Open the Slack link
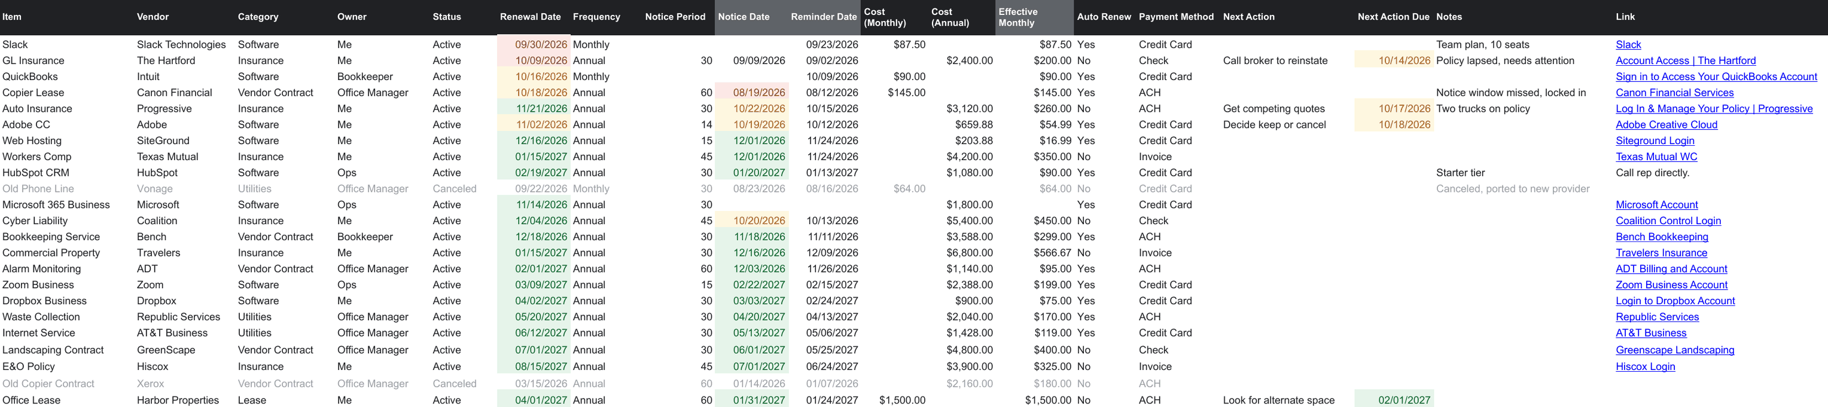 (x=1628, y=45)
